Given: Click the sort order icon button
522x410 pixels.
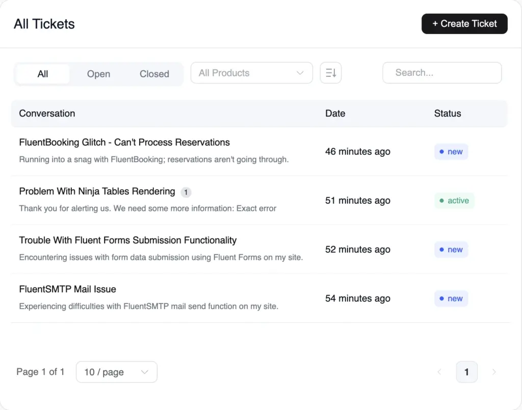Looking at the screenshot, I should pos(330,73).
